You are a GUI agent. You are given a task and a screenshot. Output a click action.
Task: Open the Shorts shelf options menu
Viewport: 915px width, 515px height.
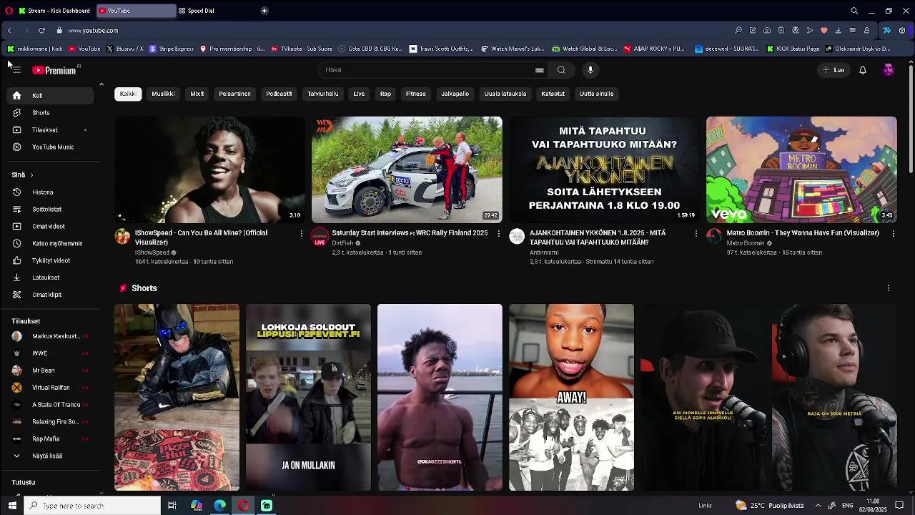889,288
